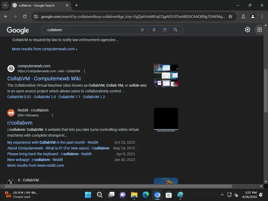
Task: Click the vertical scrollbar thumb
Action: click(x=266, y=91)
